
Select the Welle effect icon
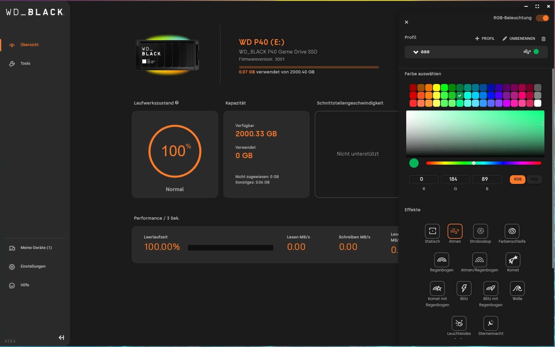pyautogui.click(x=517, y=288)
